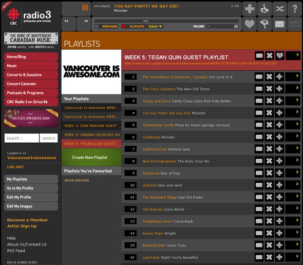Skip back to previous track
The width and height of the screenshot is (303, 265).
[69, 24]
